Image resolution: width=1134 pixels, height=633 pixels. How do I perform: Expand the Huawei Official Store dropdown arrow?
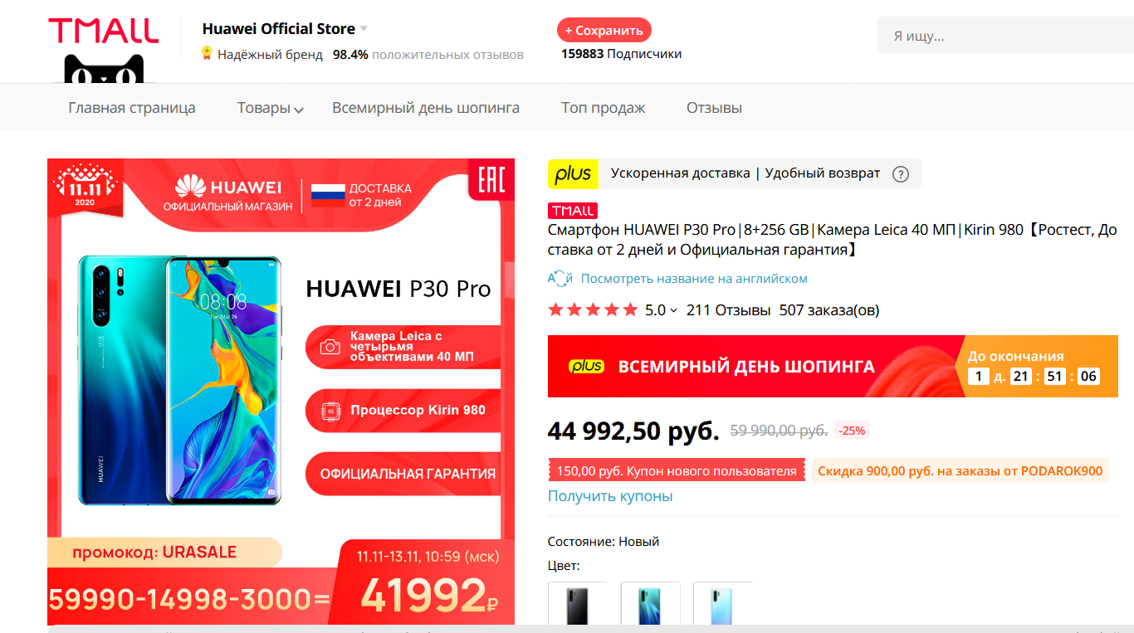pyautogui.click(x=364, y=29)
